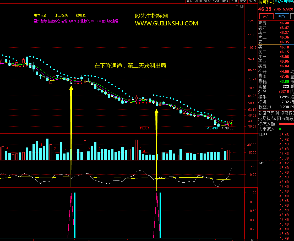Click the 最低 value 43.89
The width and height of the screenshot is (294, 241).
284,81
